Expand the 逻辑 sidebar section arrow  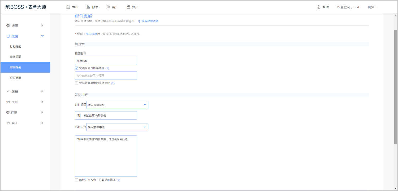42,91
